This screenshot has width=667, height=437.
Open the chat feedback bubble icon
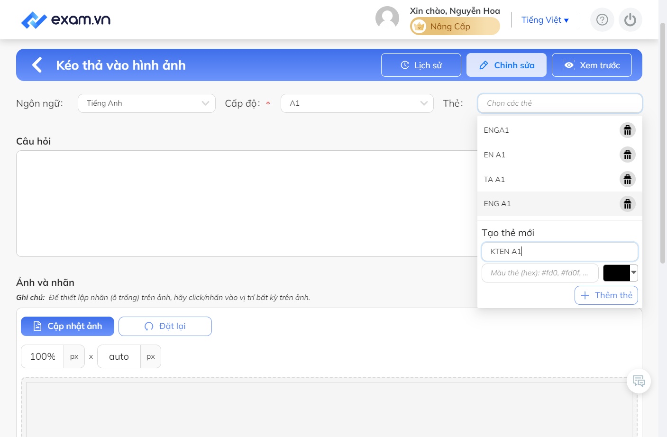pos(639,381)
